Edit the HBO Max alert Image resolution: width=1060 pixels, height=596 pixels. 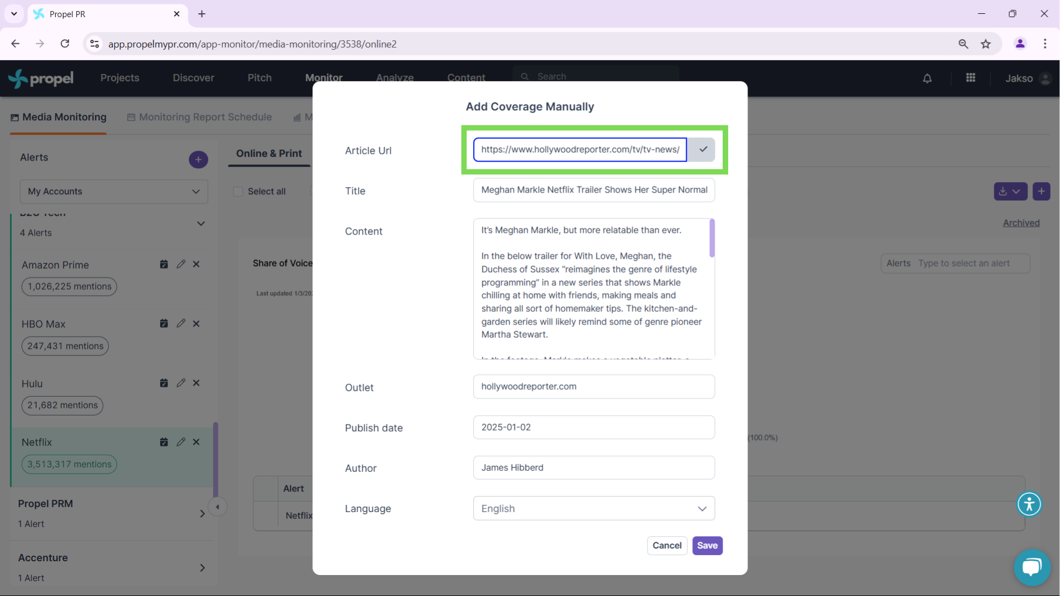(x=181, y=323)
